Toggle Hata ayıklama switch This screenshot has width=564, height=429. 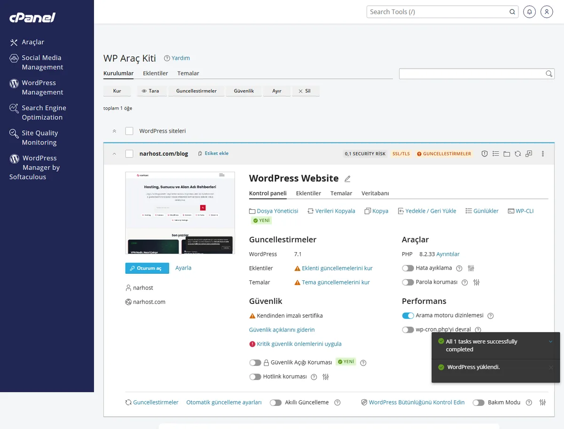408,268
